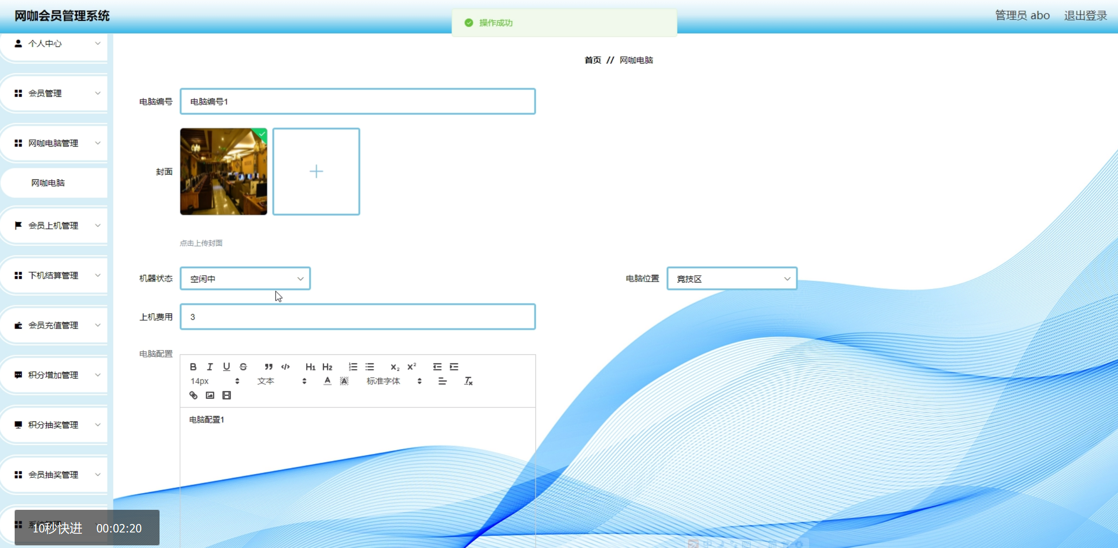1118x548 pixels.
Task: Apply subscript formatting
Action: [395, 367]
